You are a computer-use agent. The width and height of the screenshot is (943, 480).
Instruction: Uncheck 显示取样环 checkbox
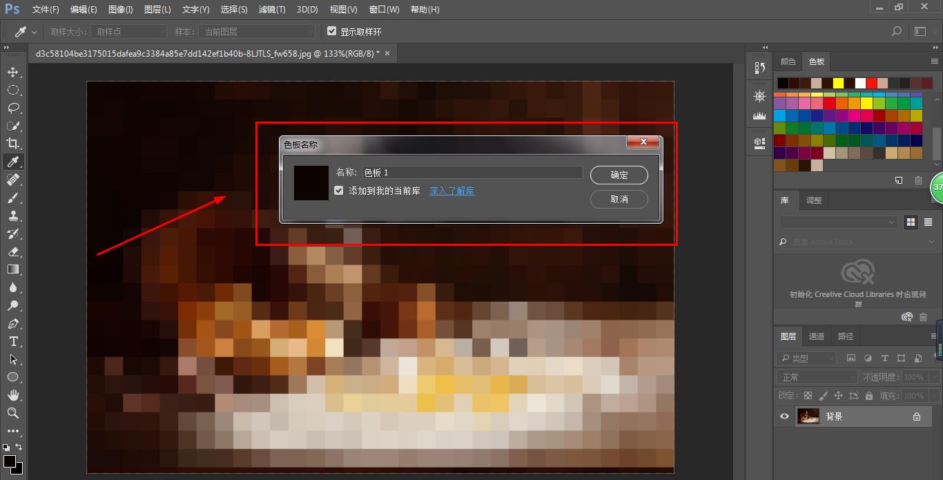click(332, 32)
